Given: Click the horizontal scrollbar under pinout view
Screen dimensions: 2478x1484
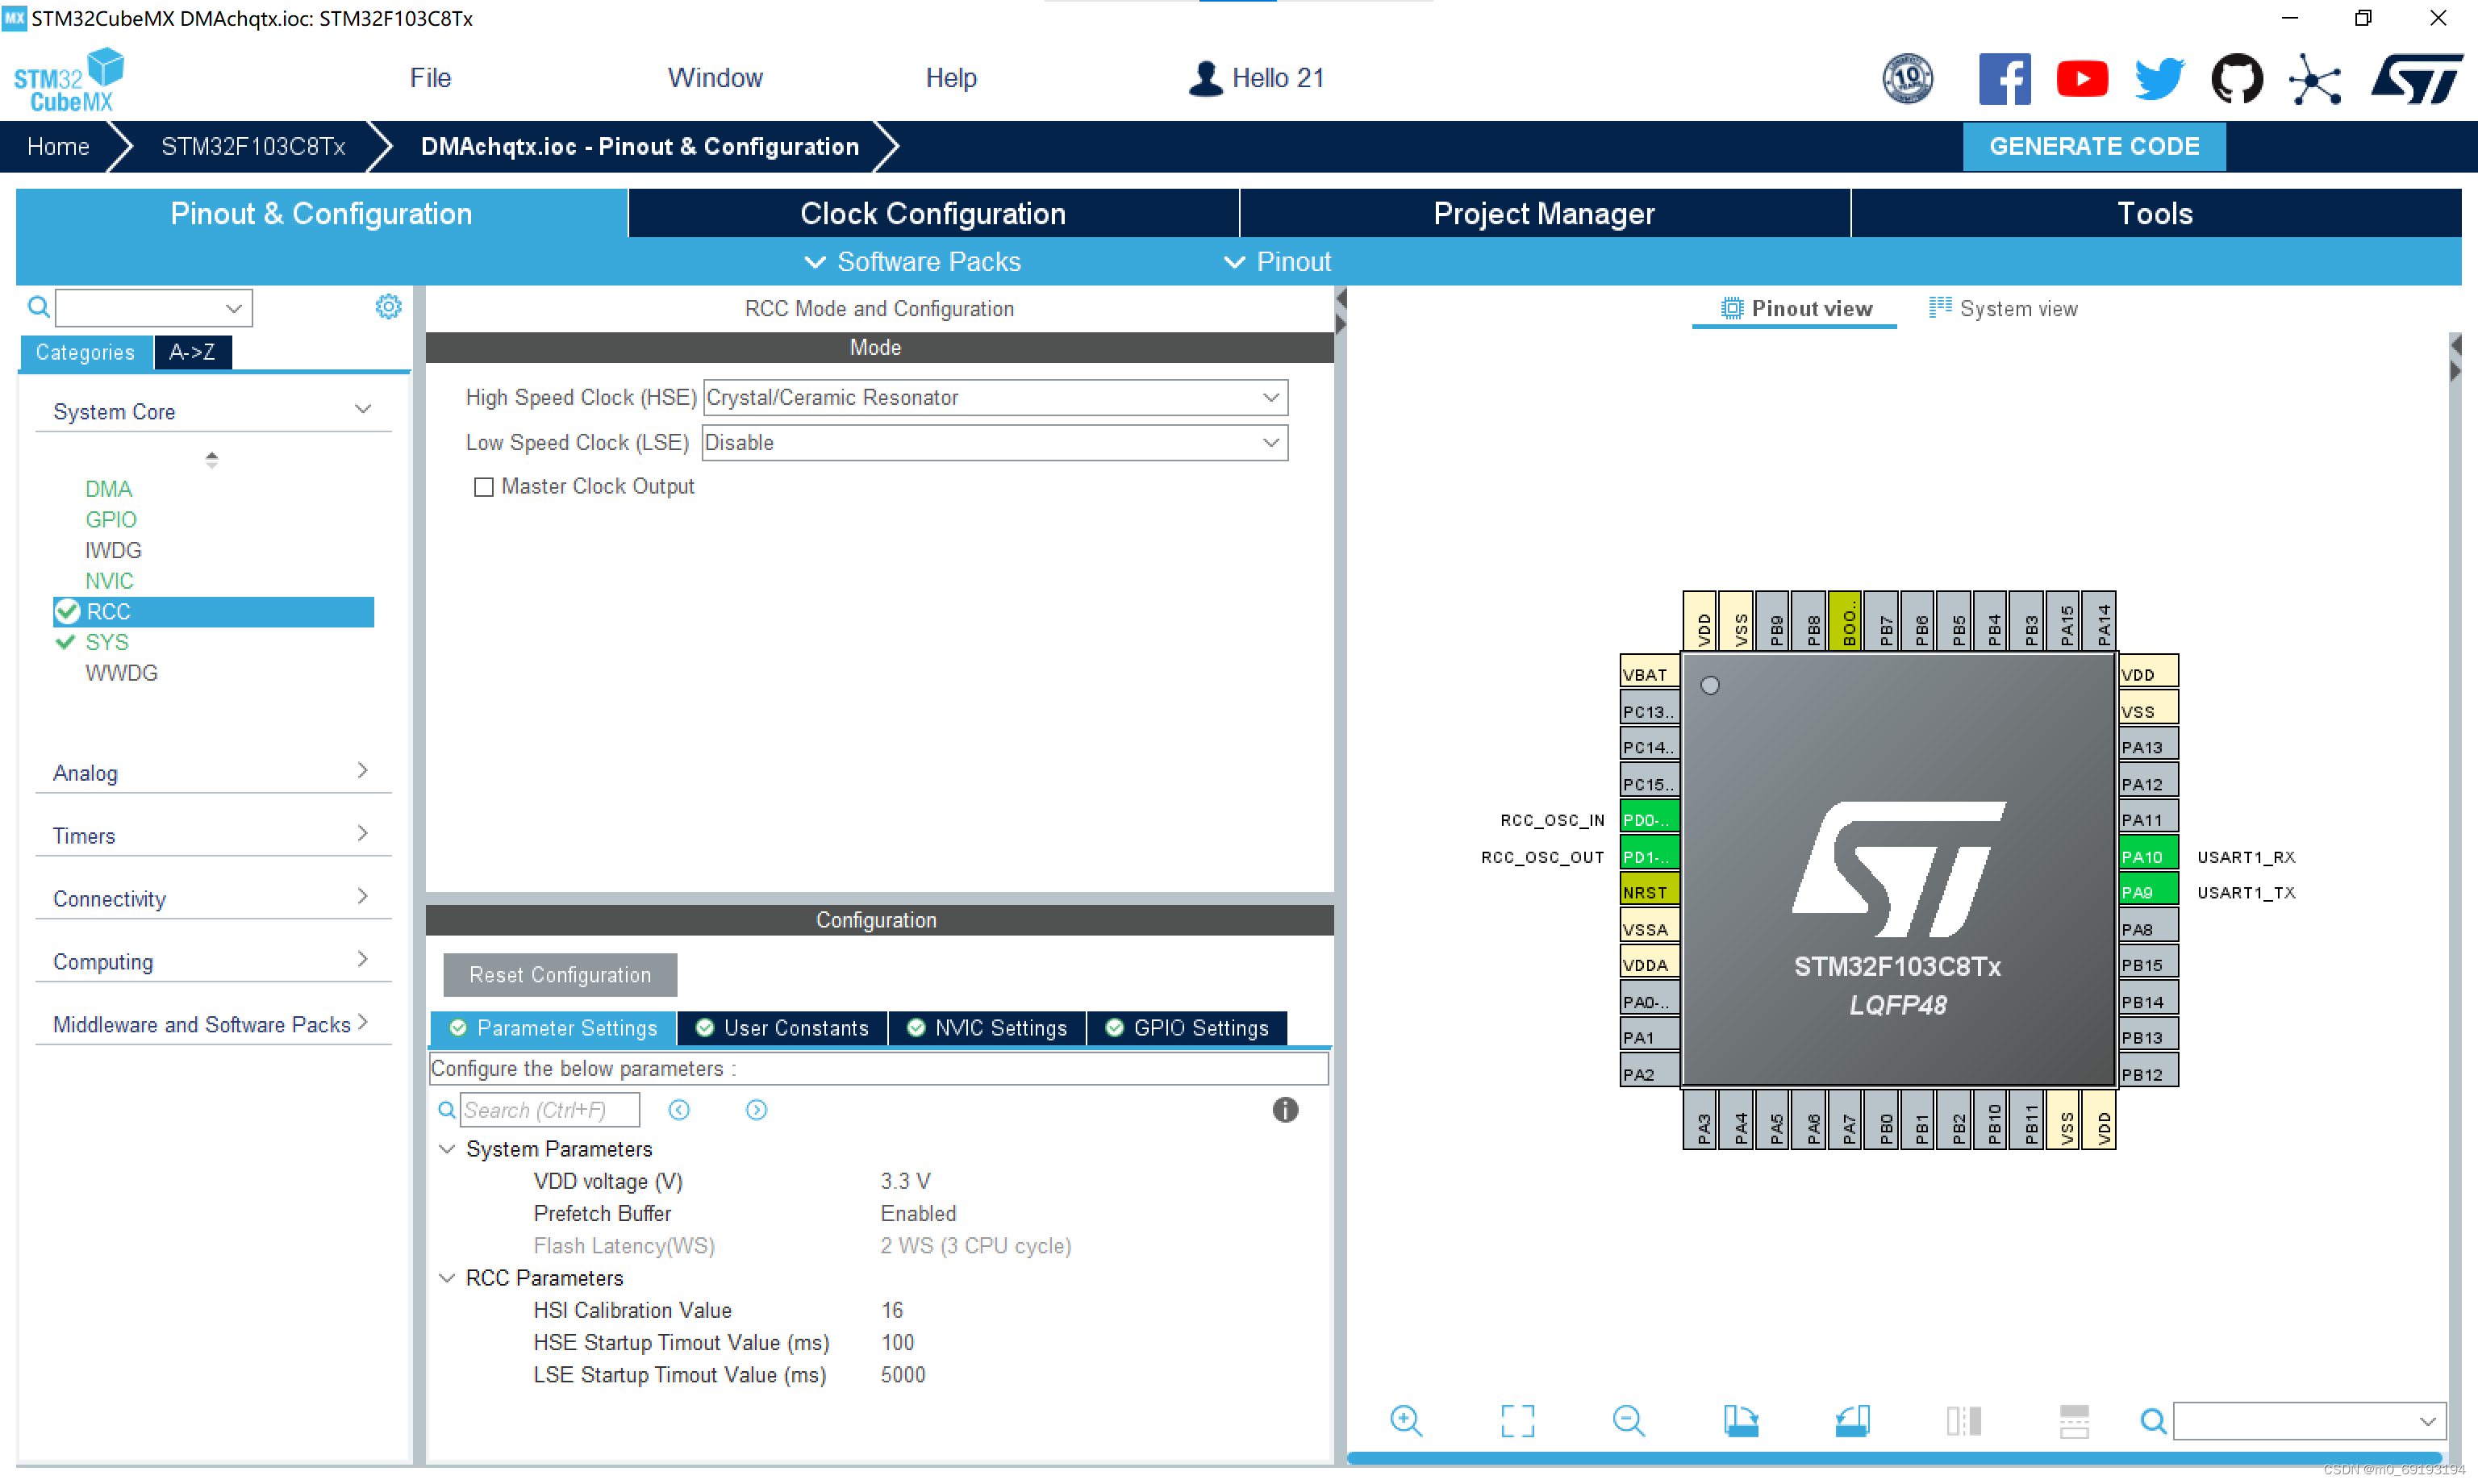Looking at the screenshot, I should 1895,1458.
